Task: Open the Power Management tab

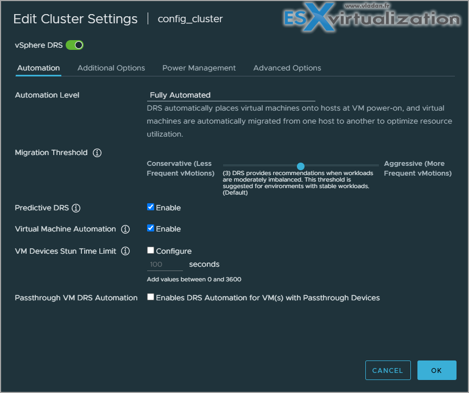Action: click(x=199, y=68)
